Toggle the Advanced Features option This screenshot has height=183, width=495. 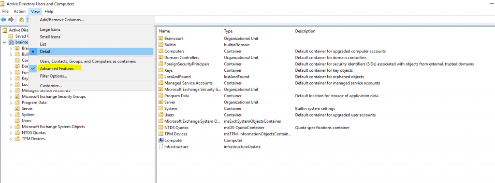click(91, 68)
